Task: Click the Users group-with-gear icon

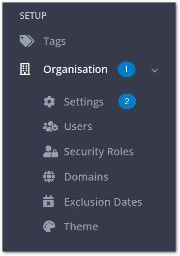Action: coord(51,126)
